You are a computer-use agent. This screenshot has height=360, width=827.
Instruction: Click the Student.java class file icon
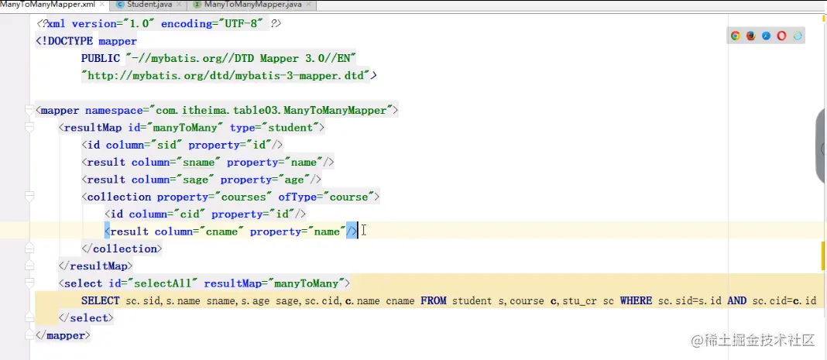[119, 5]
